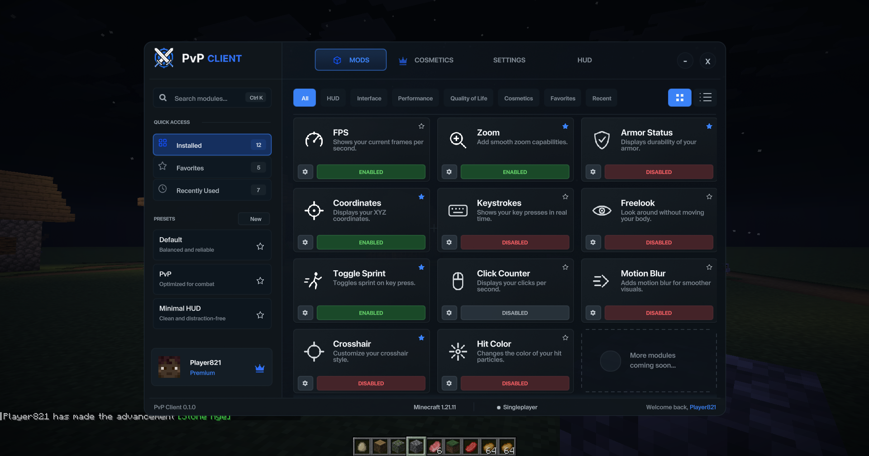Filter modules by Cosmetics category chip
The width and height of the screenshot is (869, 456).
click(518, 98)
